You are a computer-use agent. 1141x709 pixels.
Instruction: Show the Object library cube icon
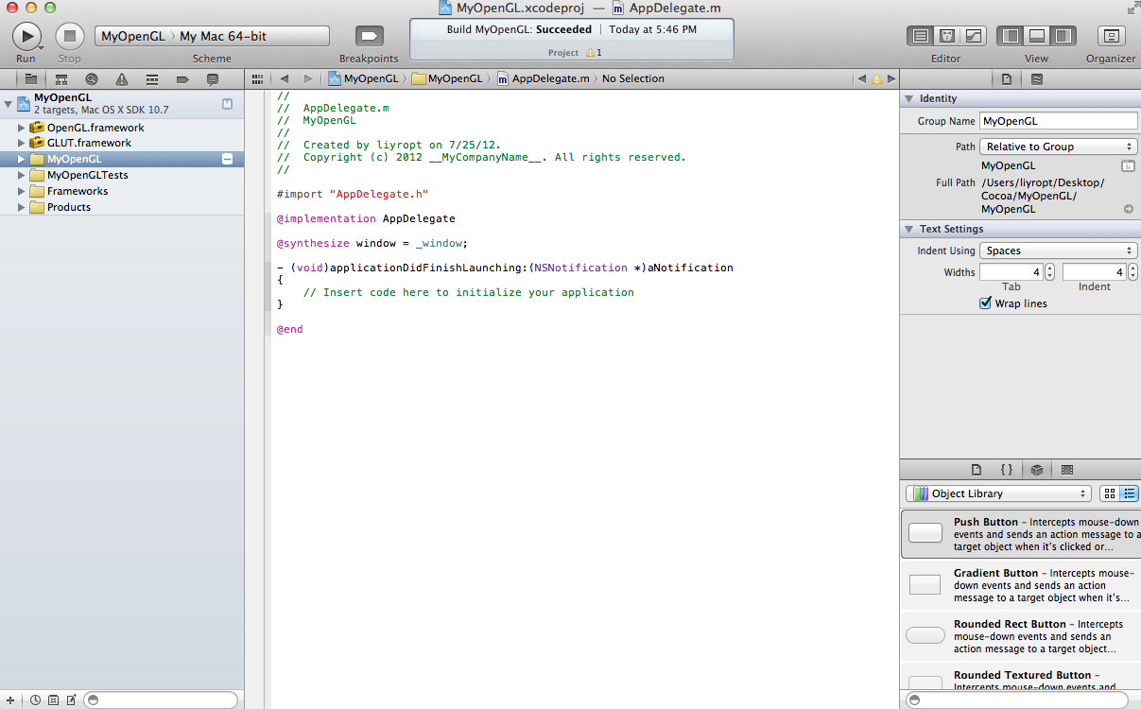pos(1037,470)
